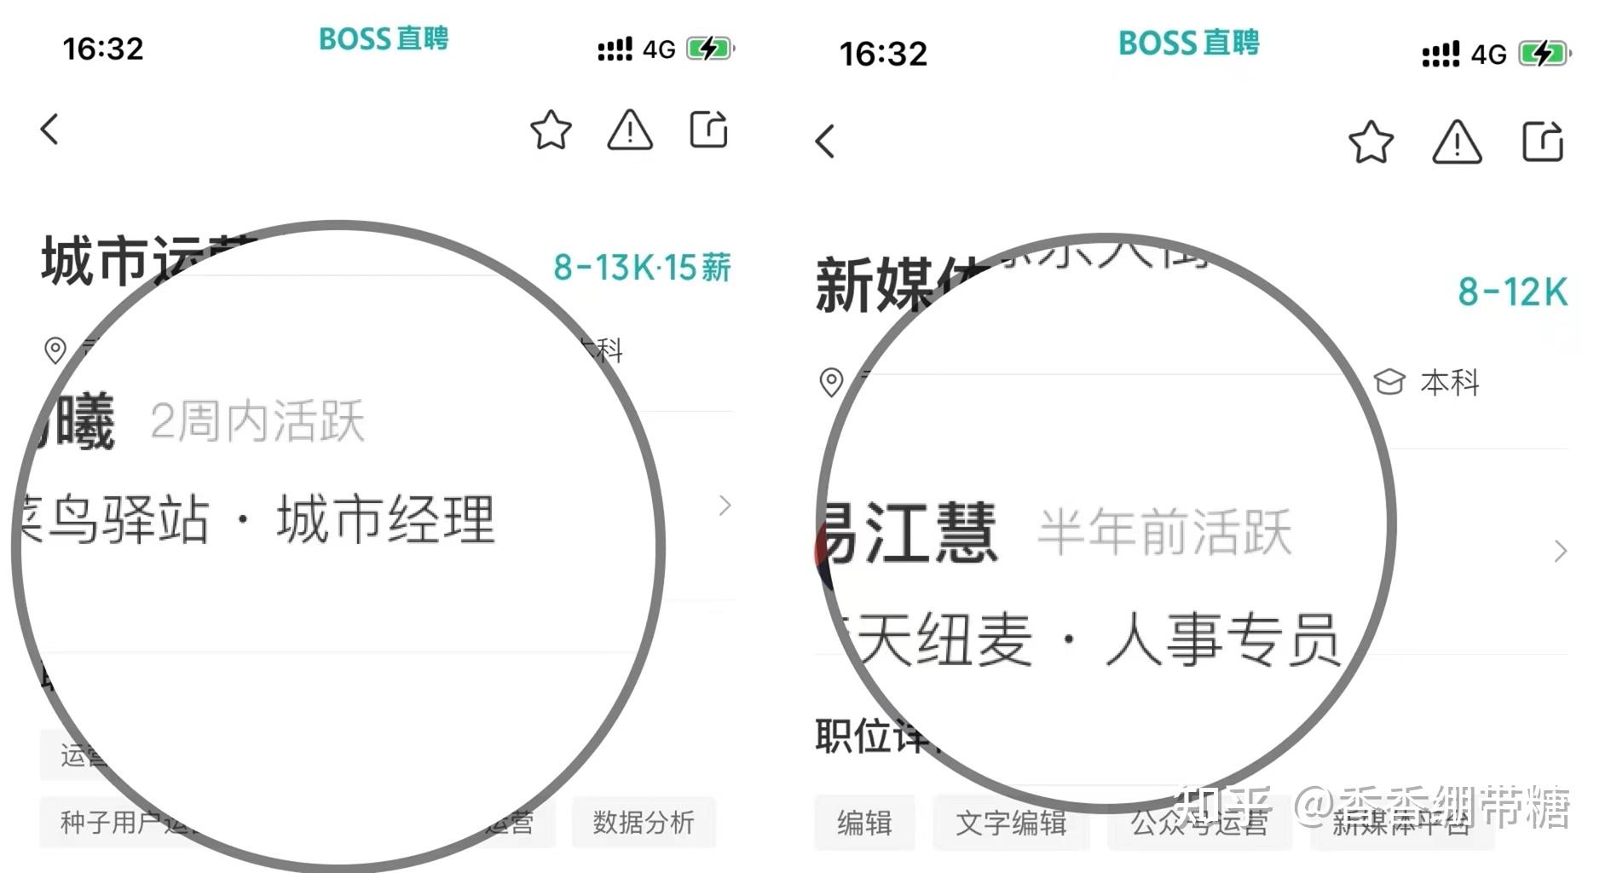The image size is (1611, 873).
Task: Share the 新媒体 job posting
Action: 1543,142
